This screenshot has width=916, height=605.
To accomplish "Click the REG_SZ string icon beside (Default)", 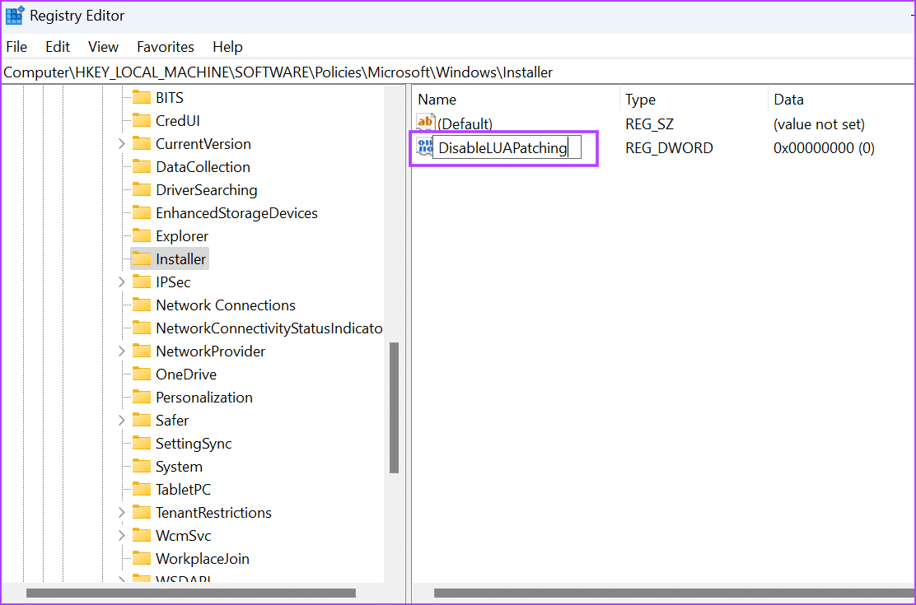I will [424, 123].
